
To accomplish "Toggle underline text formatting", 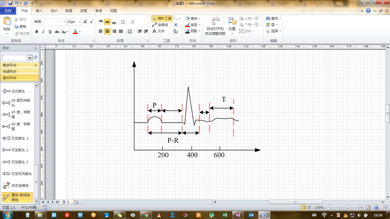I will point(50,32).
